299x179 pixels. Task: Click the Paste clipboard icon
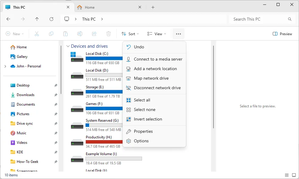65,34
